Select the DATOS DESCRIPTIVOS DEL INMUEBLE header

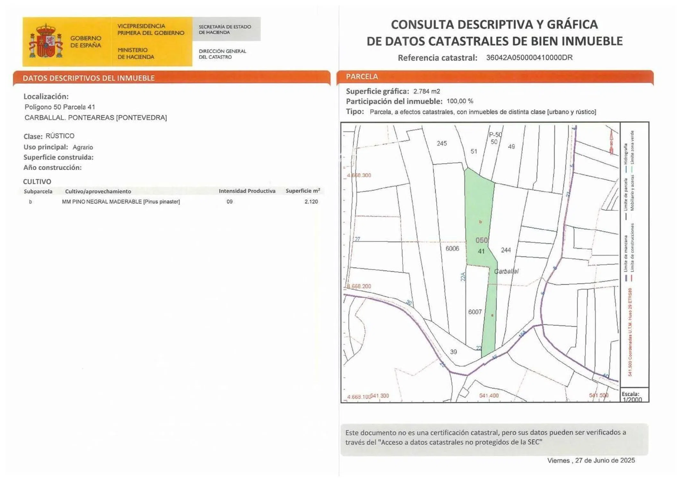point(89,78)
